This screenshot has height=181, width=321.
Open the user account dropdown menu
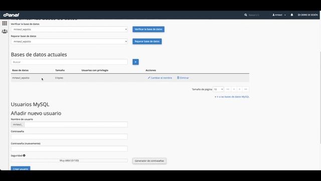(279, 15)
